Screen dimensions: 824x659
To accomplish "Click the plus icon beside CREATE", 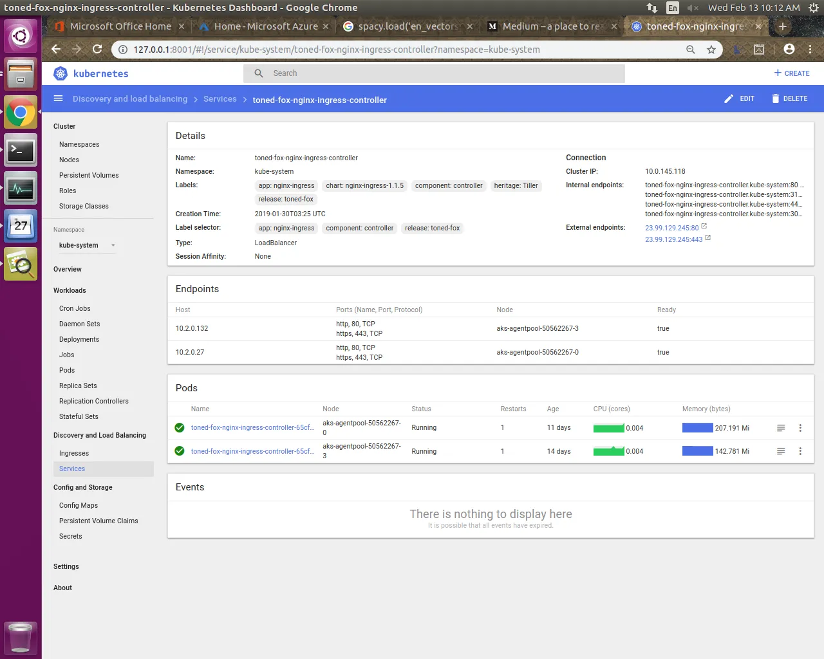I will (x=778, y=73).
